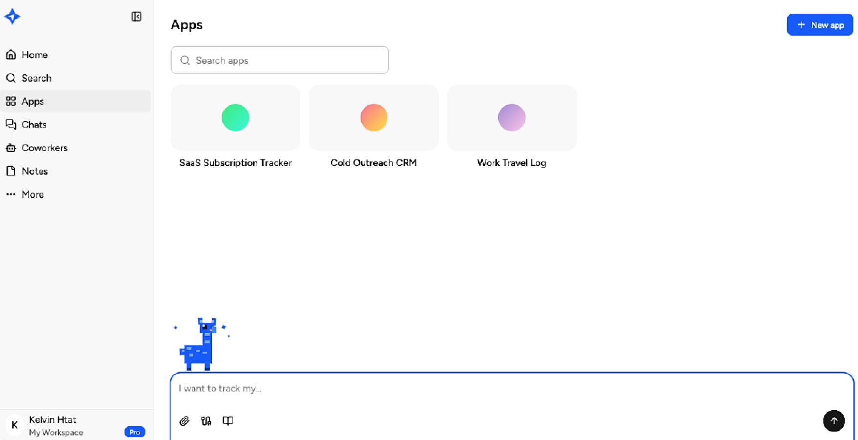Click the Home house icon

pyautogui.click(x=11, y=55)
